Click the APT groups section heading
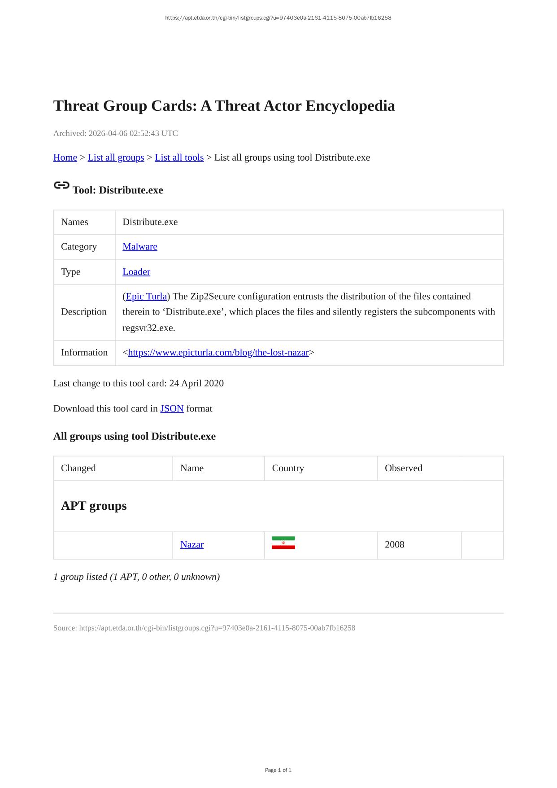 [94, 506]
